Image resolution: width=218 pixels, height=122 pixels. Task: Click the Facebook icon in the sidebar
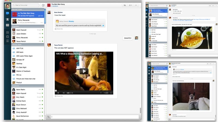point(8,33)
